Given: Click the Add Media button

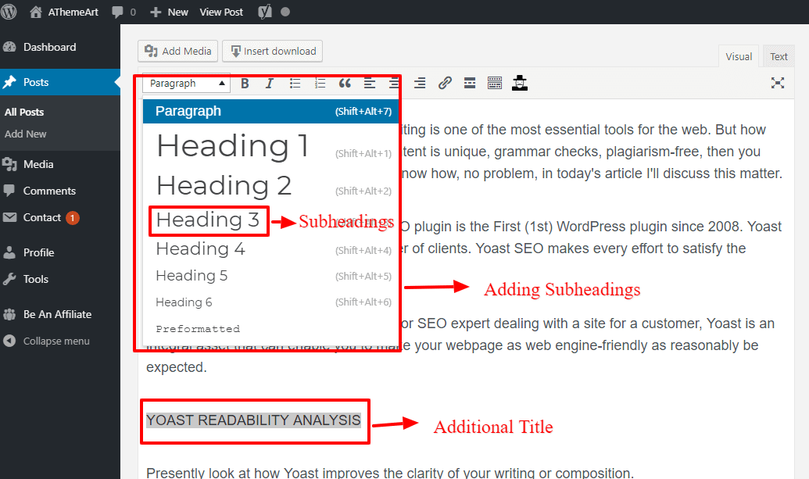Looking at the screenshot, I should click(178, 51).
